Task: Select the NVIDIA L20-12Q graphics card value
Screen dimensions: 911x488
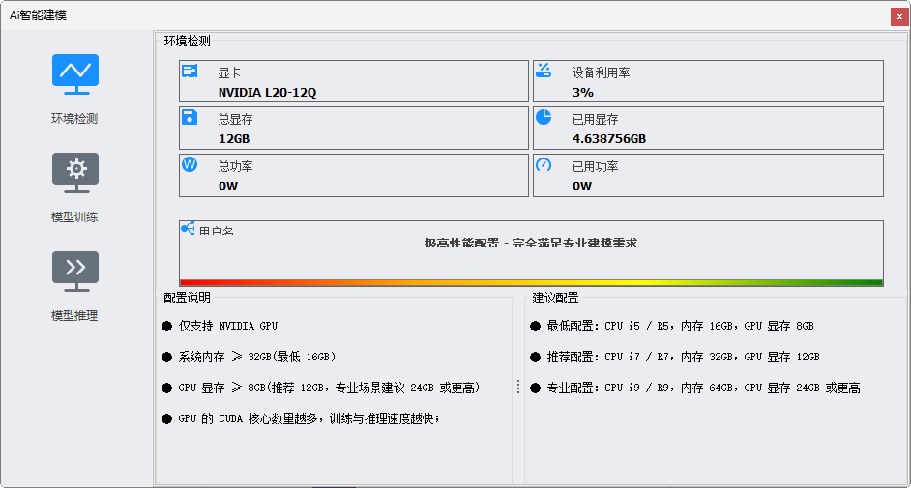Action: click(267, 93)
